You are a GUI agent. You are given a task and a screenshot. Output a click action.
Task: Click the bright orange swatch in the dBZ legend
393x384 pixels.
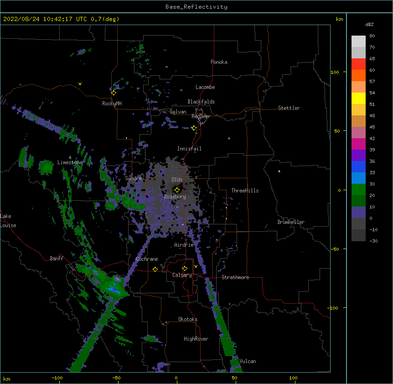click(x=358, y=75)
